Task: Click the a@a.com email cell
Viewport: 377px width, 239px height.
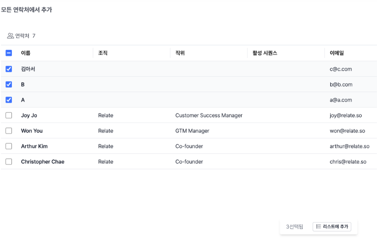Action: 341,100
